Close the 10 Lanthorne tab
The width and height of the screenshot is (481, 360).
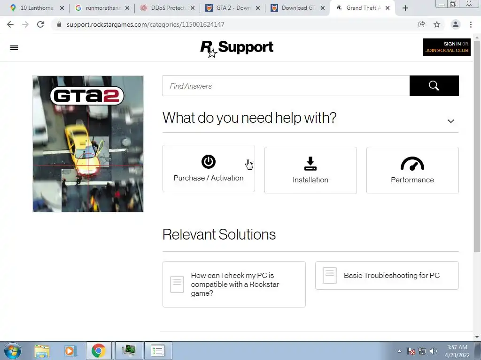(x=62, y=8)
